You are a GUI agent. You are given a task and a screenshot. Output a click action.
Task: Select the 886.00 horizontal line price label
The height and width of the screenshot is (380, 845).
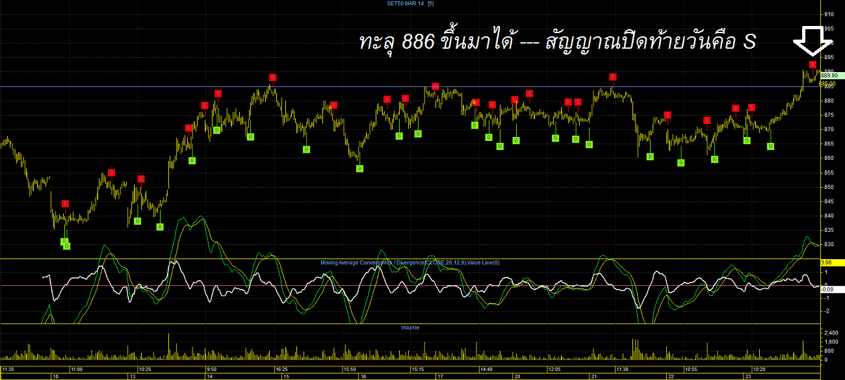coord(827,83)
